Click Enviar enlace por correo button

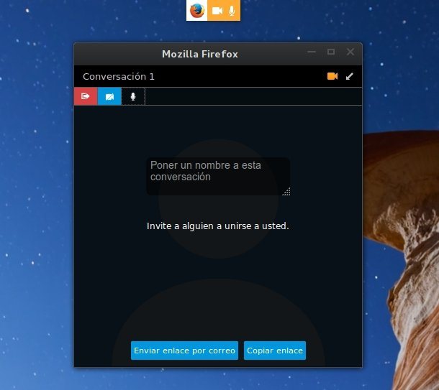[x=184, y=350]
